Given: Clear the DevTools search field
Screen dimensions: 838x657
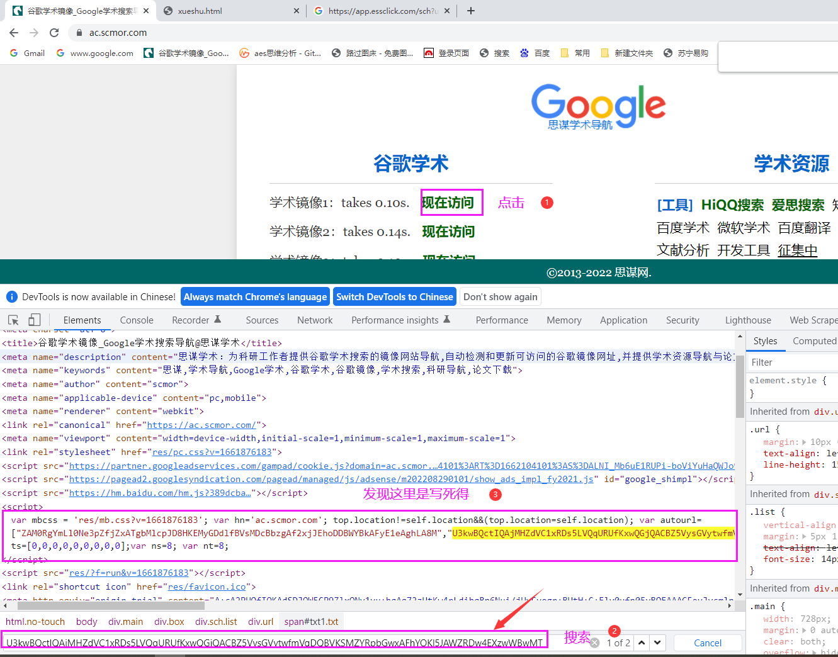Looking at the screenshot, I should 594,643.
